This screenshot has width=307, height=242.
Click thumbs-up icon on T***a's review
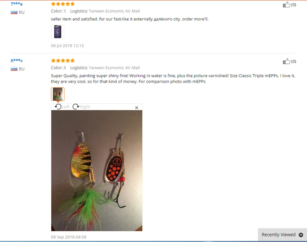286,5
